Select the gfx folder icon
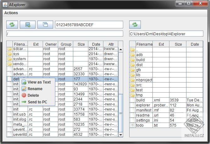Screen dimensions: 210x144 coord(132,70)
